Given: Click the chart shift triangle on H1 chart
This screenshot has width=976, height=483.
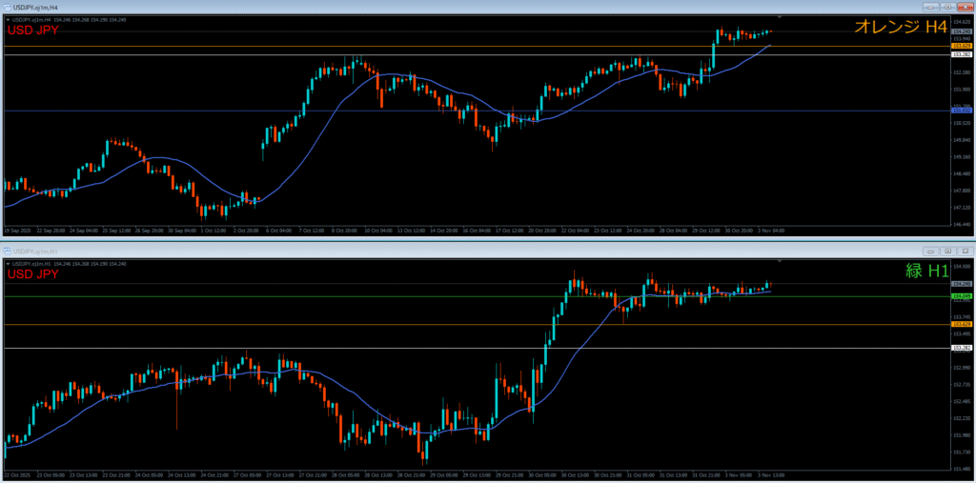Looking at the screenshot, I should 780,261.
